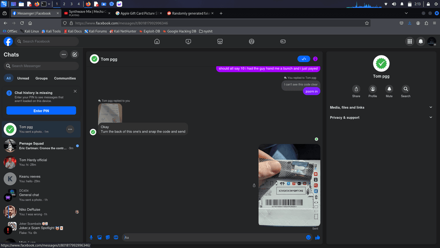440x248 pixels.
Task: Open the Groups icon in top navigation
Action: pyautogui.click(x=251, y=41)
